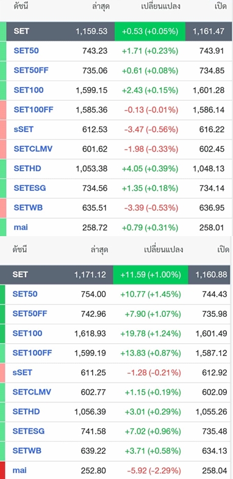Click red indicator bar beside sSET 612.53 row
The image size is (233, 479).
[x=2, y=130]
